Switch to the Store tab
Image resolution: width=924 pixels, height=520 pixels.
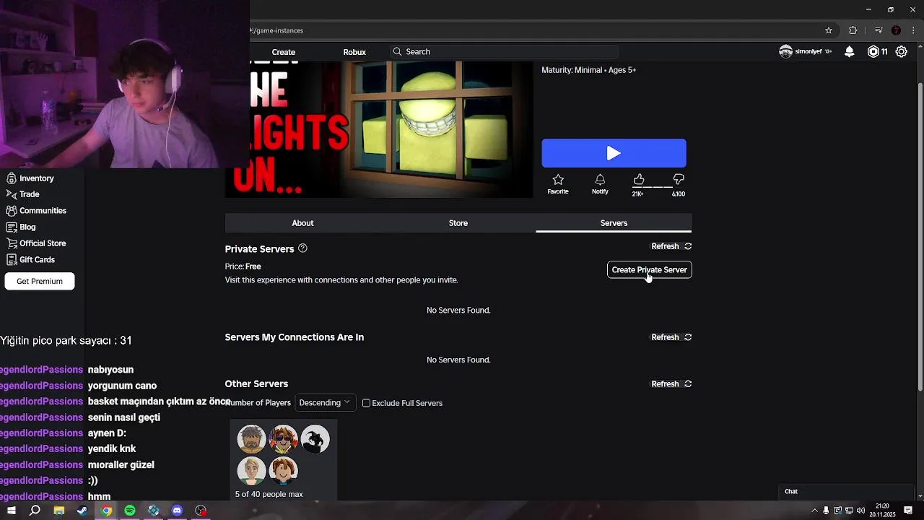click(458, 223)
